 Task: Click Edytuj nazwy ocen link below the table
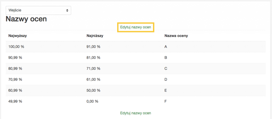pyautogui.click(x=135, y=113)
